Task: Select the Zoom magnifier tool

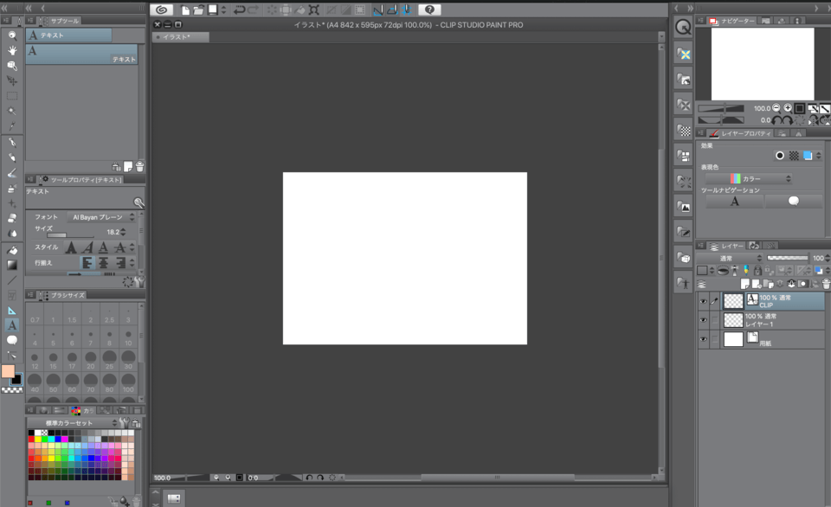Action: click(12, 35)
